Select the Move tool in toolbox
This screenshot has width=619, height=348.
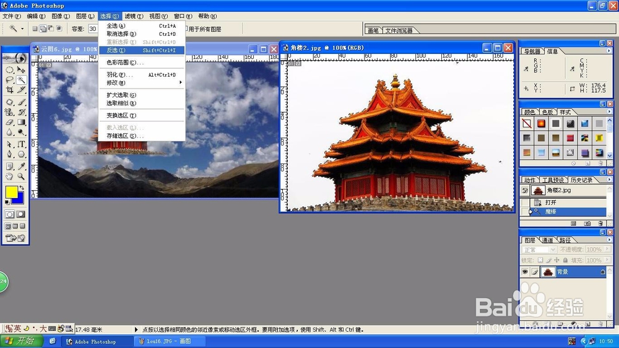(x=21, y=70)
